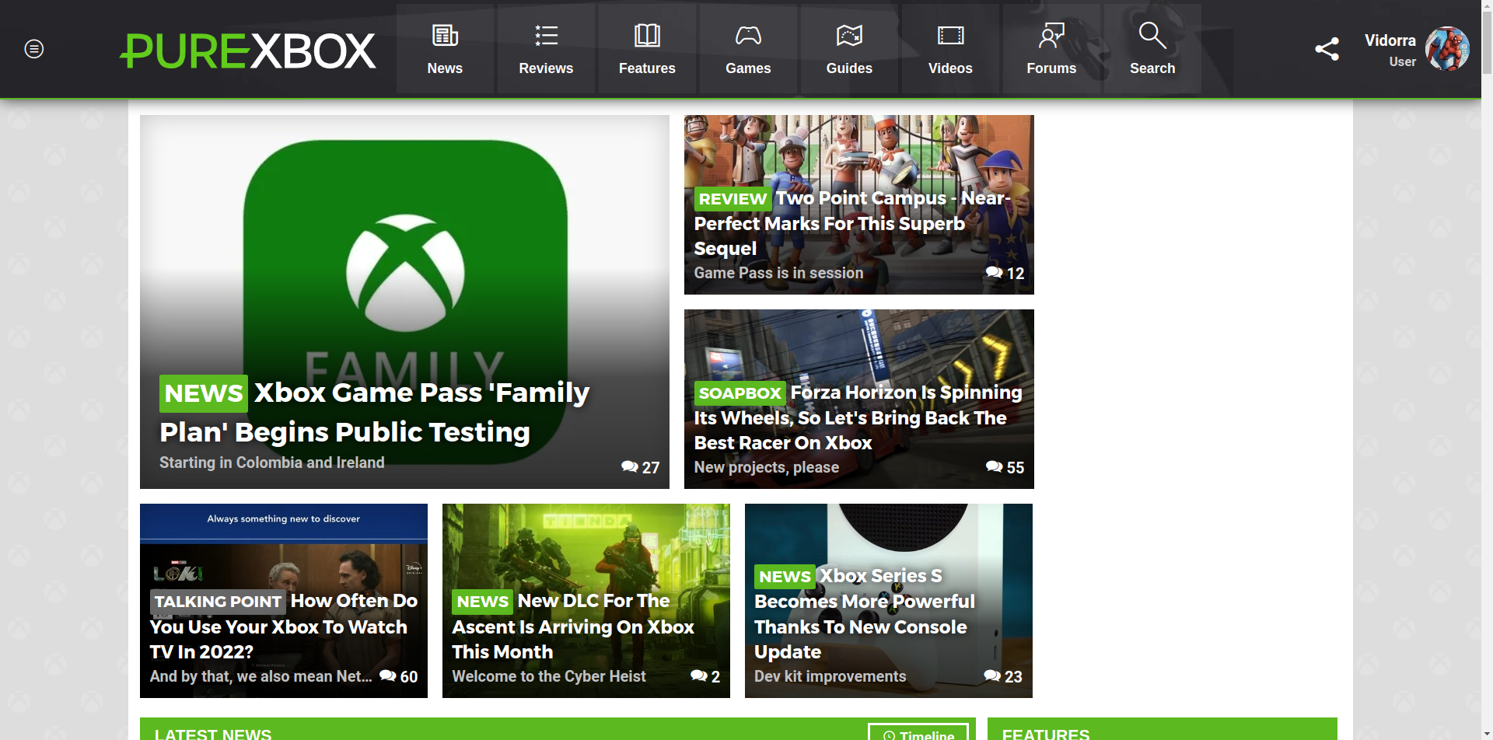Open Two Point Campus review
The height and width of the screenshot is (740, 1493).
click(x=851, y=223)
